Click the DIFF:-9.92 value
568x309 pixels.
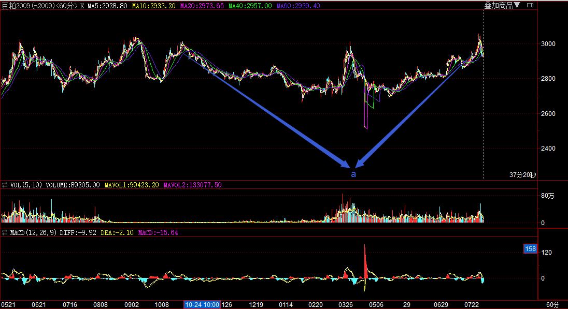point(78,232)
